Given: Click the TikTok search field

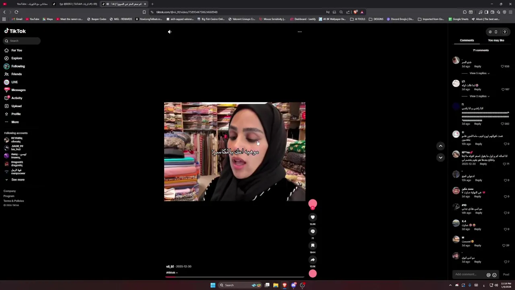Looking at the screenshot, I should (x=22, y=41).
